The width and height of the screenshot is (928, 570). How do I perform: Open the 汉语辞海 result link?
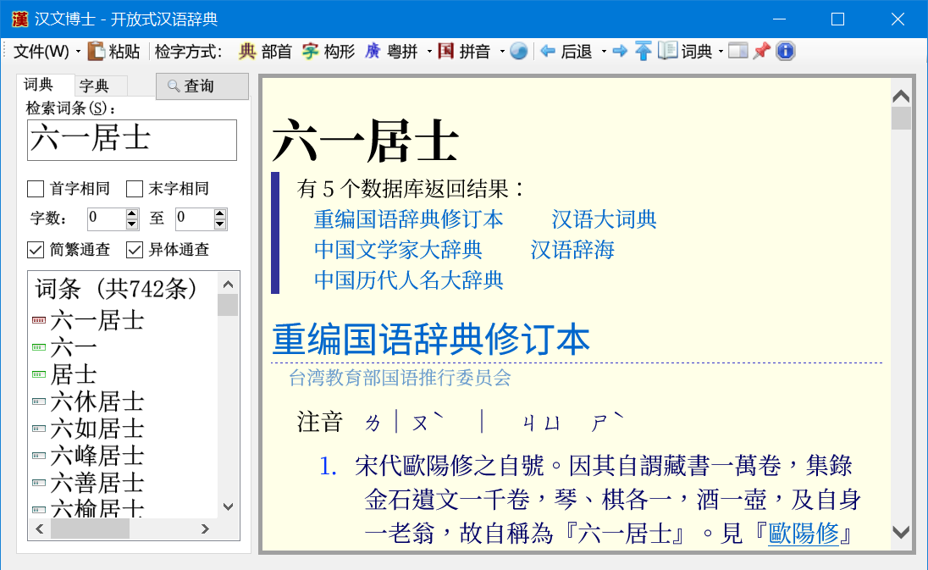click(x=572, y=250)
